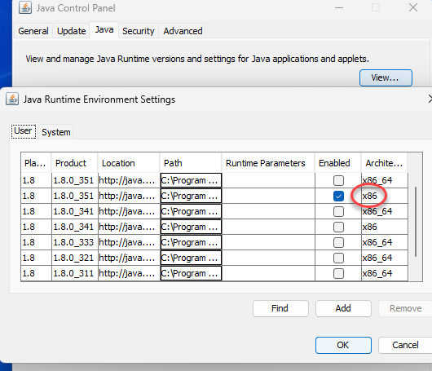Viewport: 432px width, 371px height.
Task: Click the Runtime table vertical scrollbar
Action: [x=416, y=222]
